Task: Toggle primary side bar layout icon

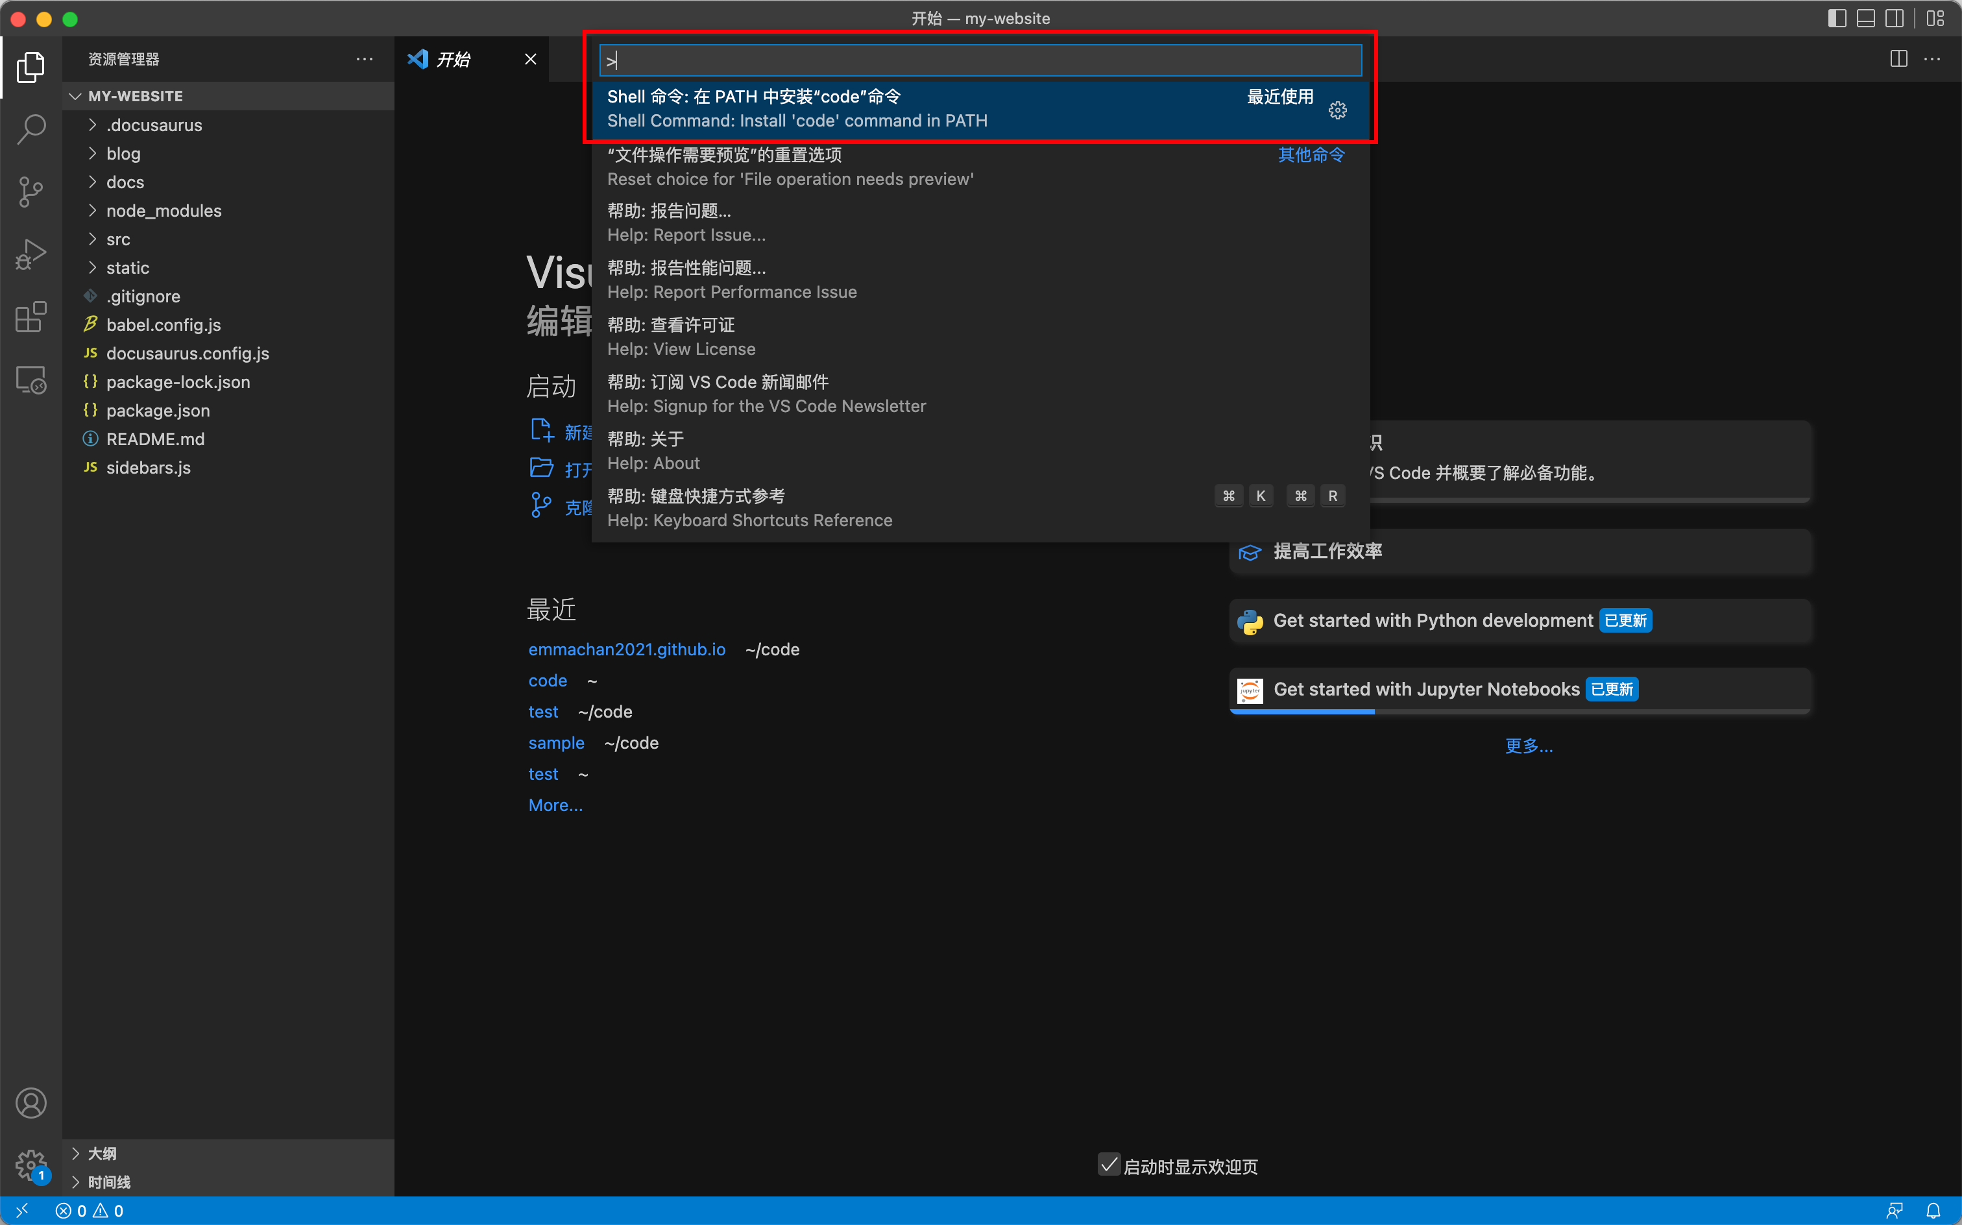Action: pyautogui.click(x=1836, y=18)
